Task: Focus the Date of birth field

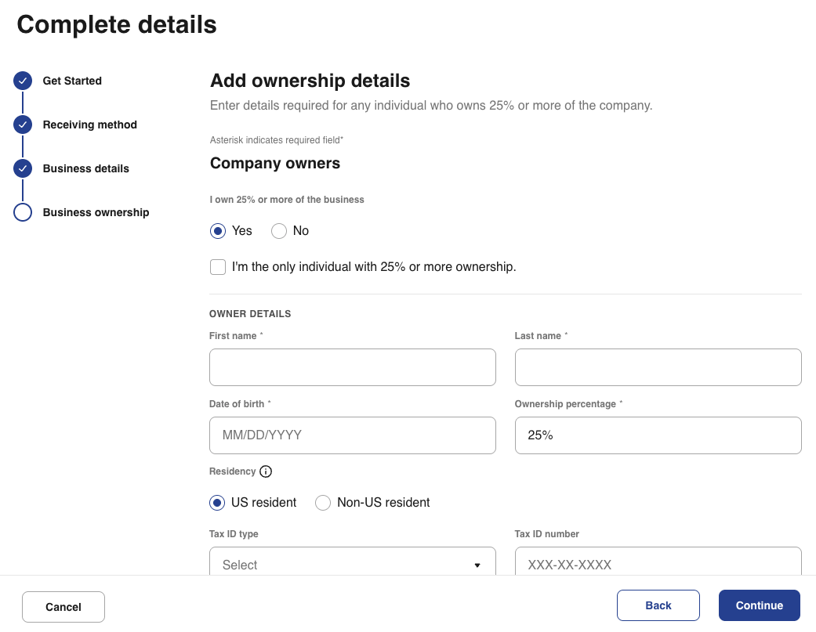Action: tap(352, 435)
